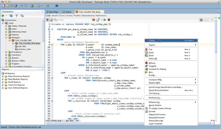Toggle the red pin Freeze View button
The image size is (221, 129).
[x=48, y=20]
